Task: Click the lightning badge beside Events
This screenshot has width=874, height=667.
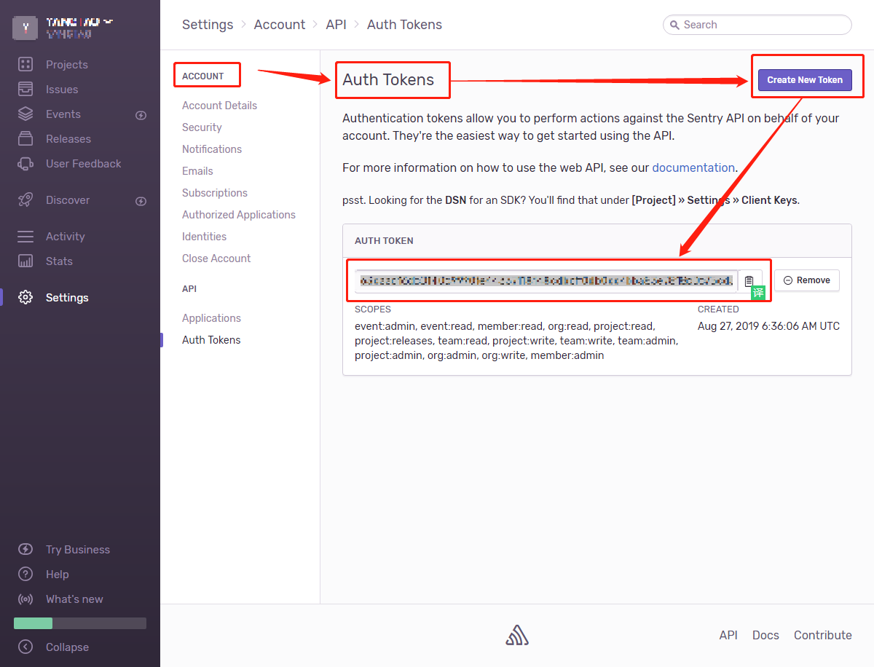Action: (x=141, y=115)
